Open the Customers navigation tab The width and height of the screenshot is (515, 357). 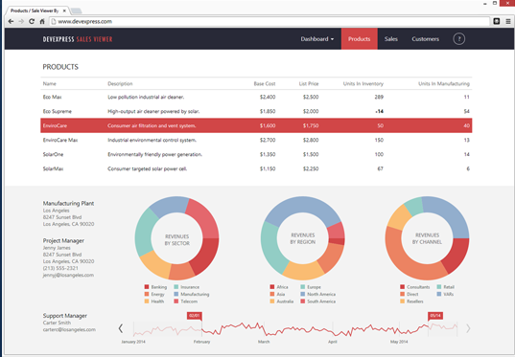[426, 39]
